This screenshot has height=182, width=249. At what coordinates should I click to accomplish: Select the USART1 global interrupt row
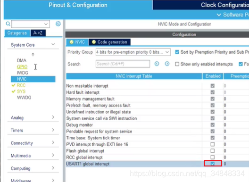[x=158, y=164]
